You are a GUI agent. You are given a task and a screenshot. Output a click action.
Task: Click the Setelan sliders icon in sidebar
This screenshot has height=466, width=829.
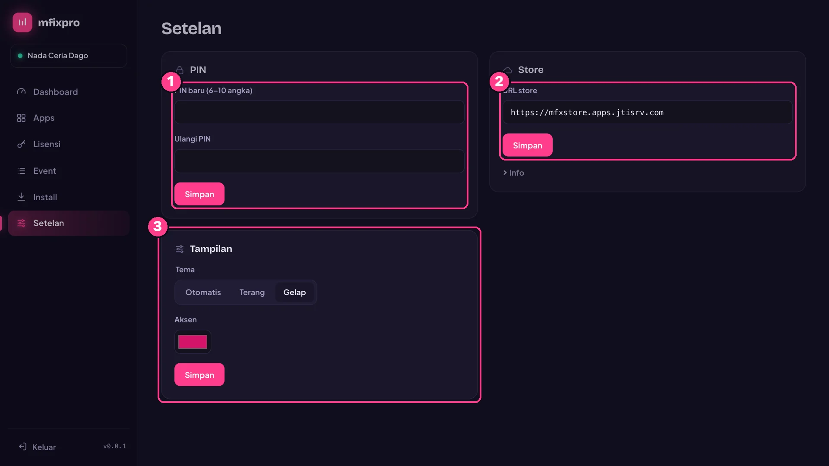pos(21,223)
